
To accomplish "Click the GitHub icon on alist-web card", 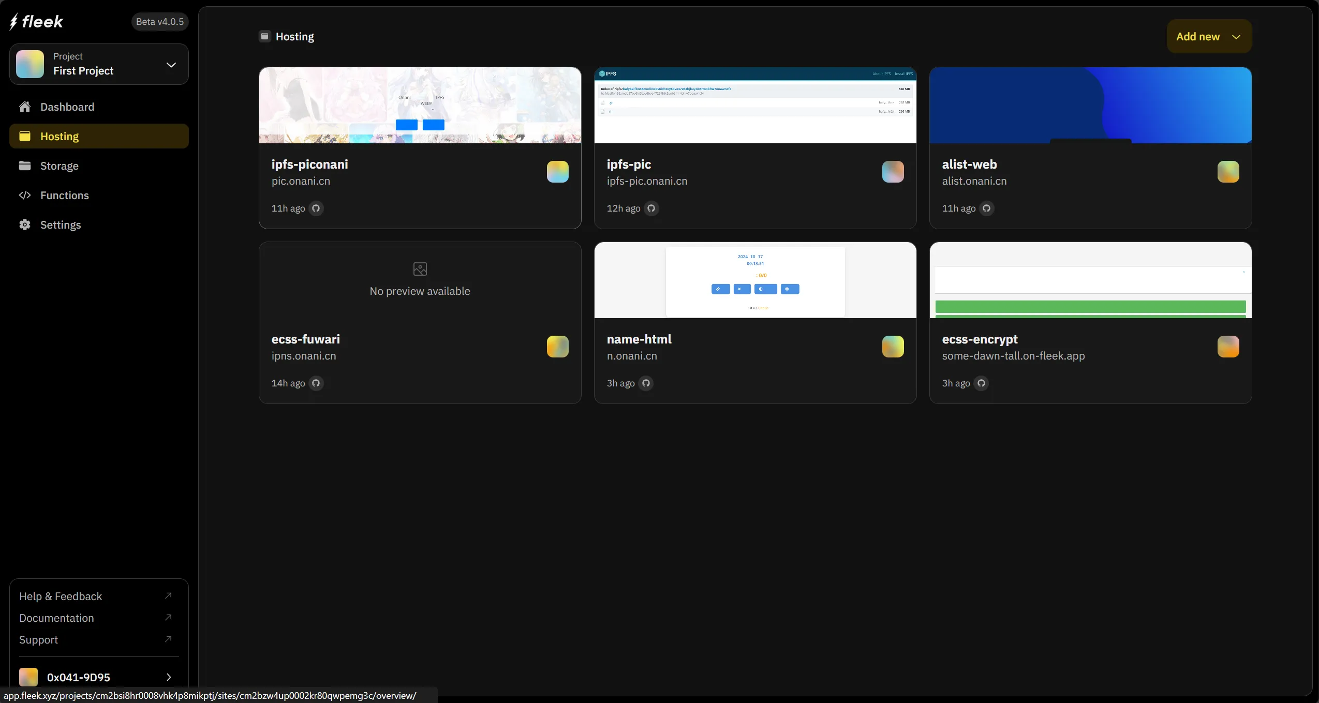I will pos(987,208).
